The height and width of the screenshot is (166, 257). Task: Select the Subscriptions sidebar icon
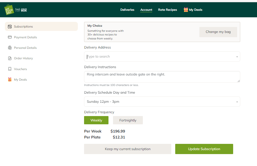tap(9, 26)
